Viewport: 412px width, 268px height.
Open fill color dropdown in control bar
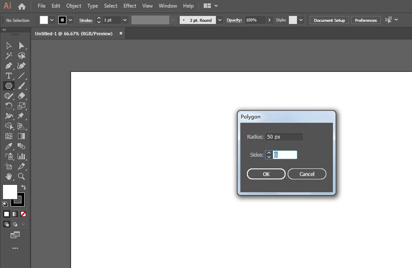(52, 20)
